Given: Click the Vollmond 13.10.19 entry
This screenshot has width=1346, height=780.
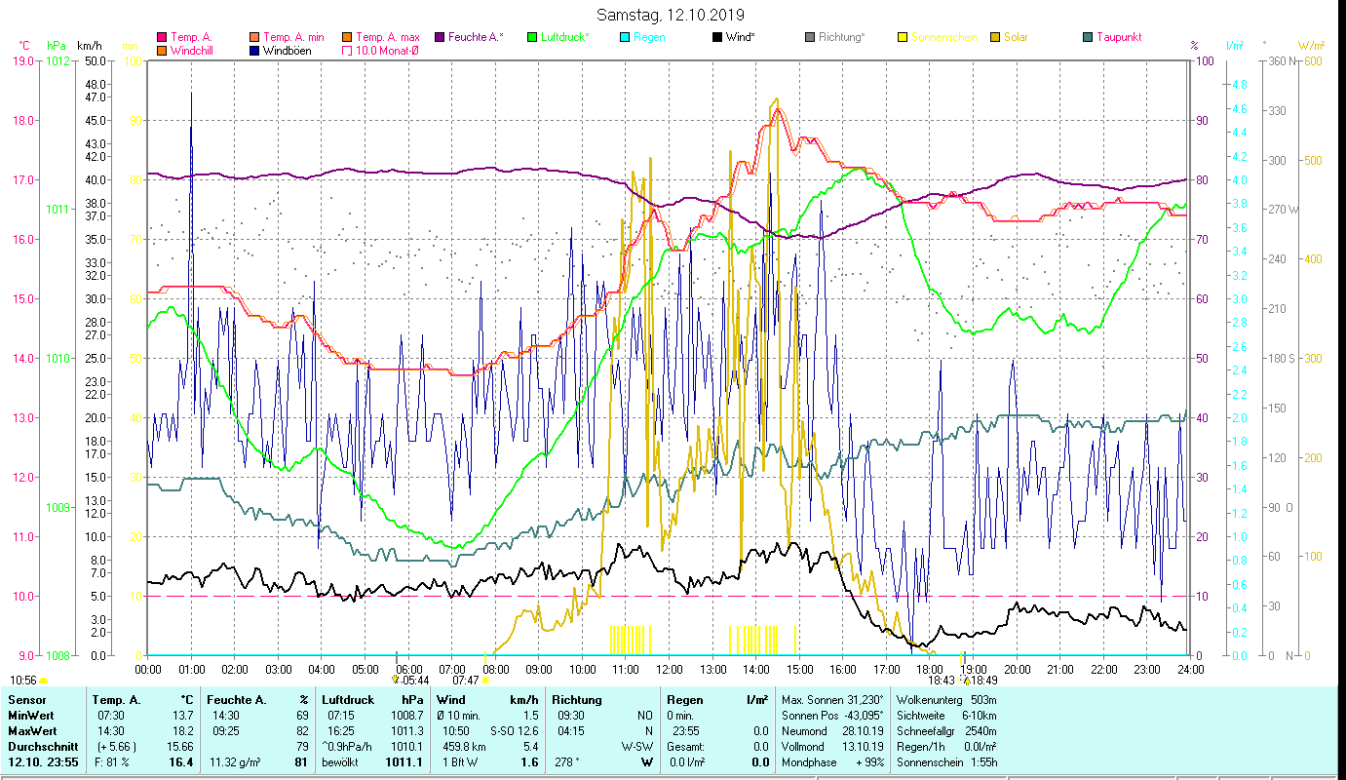Looking at the screenshot, I should (x=832, y=747).
